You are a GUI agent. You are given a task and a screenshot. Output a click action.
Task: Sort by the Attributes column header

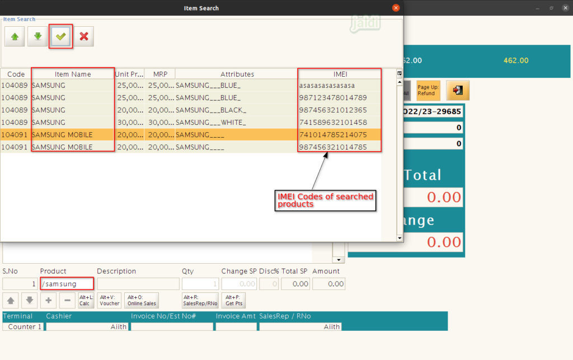237,74
